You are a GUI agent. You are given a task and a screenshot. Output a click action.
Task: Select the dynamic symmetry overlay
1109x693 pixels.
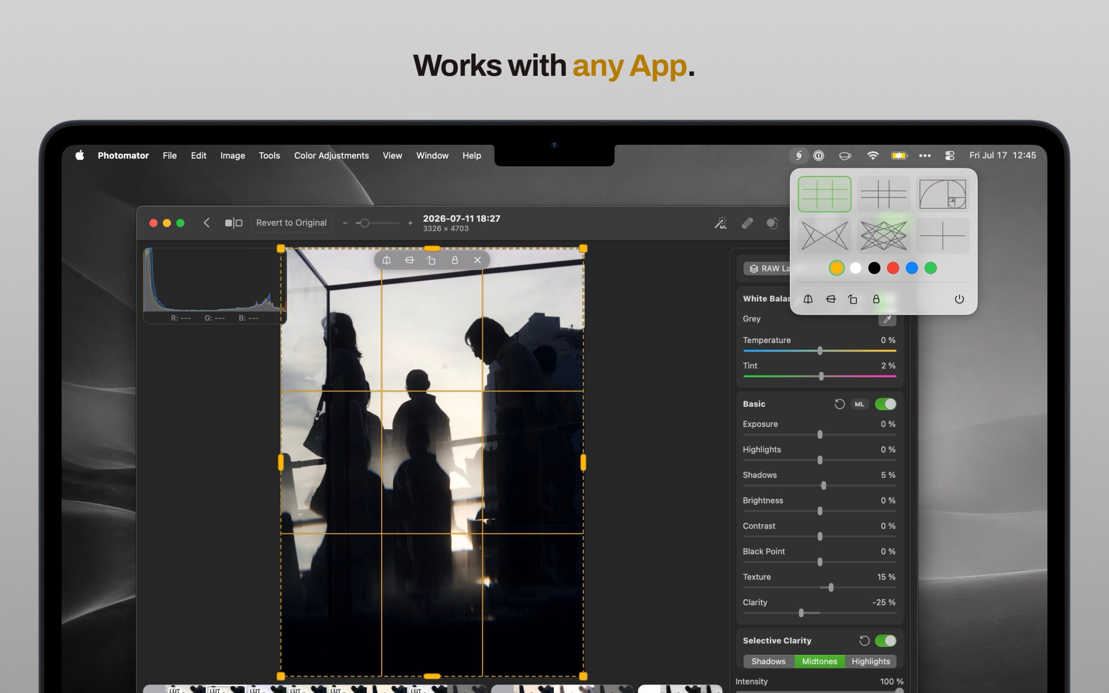tap(883, 236)
